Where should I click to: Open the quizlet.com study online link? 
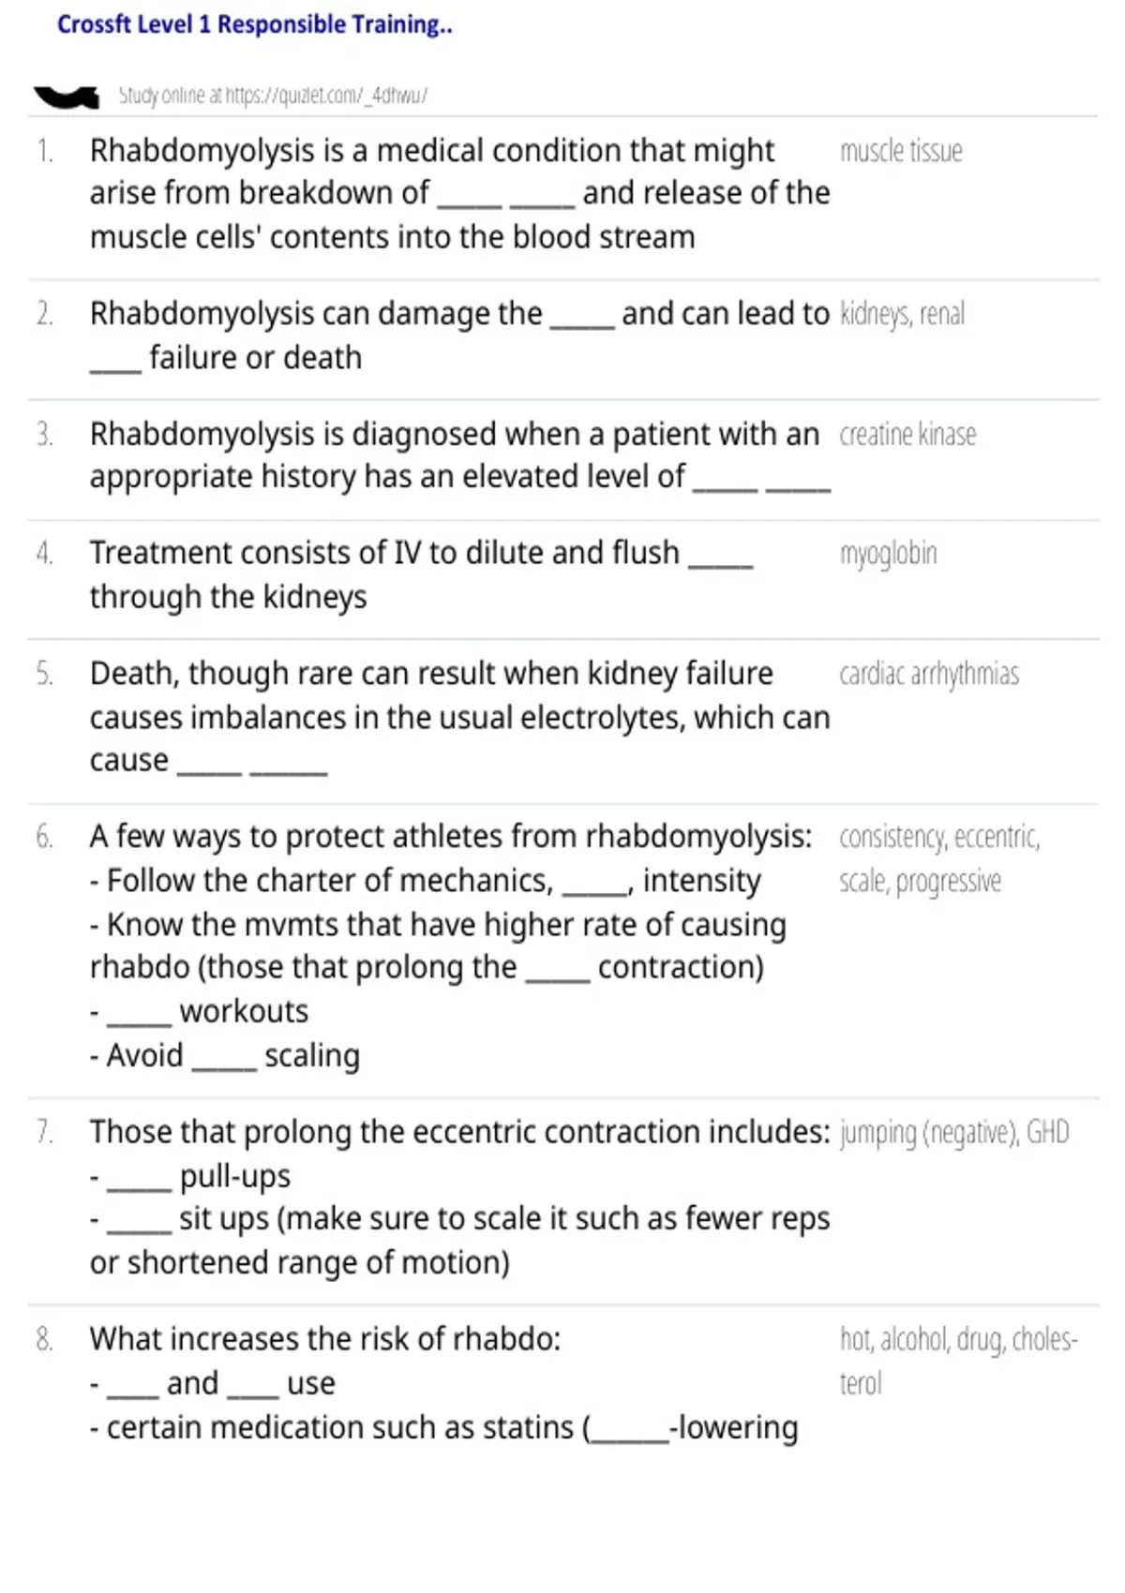[273, 96]
